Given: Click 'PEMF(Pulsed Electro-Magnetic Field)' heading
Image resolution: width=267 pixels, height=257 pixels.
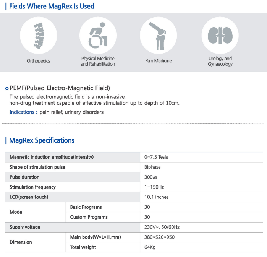Looking at the screenshot, I should pos(60,88).
